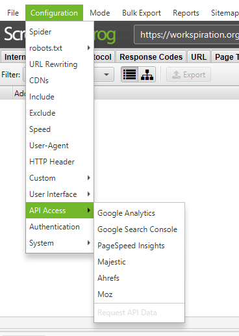239x336 pixels.
Task: Switch to list view icon
Action: click(x=129, y=75)
